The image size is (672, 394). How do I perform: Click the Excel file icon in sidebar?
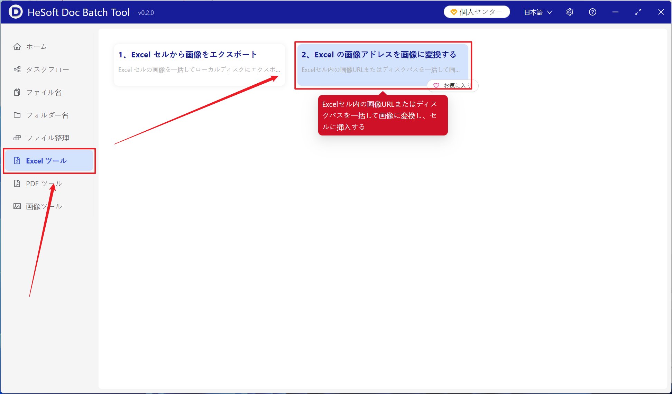click(17, 161)
